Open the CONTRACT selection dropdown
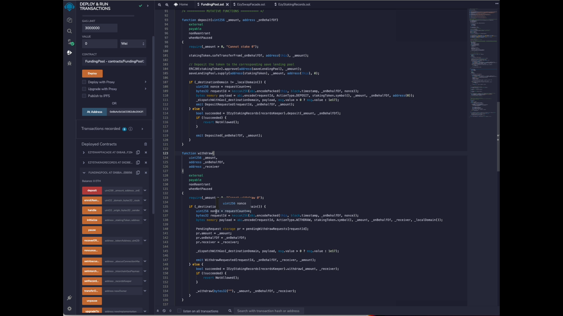Screen dimensions: 563x316 click(114, 61)
